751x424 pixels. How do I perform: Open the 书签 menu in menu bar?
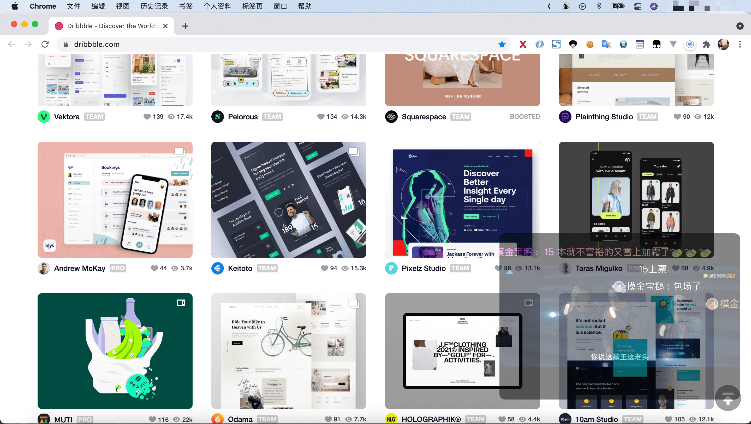pos(186,6)
